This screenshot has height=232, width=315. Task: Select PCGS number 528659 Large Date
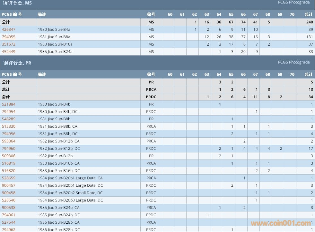click(x=9, y=178)
